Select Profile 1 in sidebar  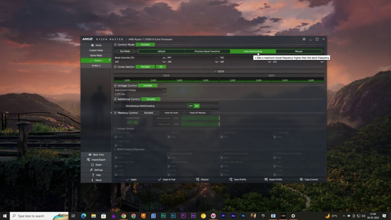[96, 61]
